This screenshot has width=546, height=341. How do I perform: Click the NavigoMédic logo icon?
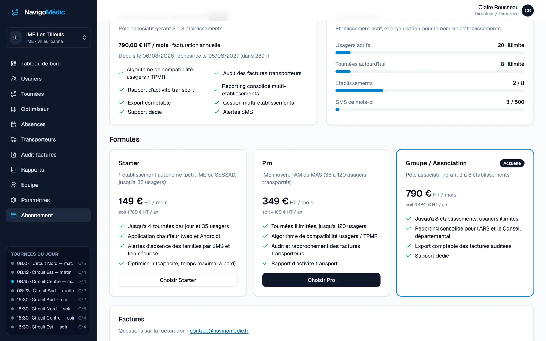tap(15, 12)
